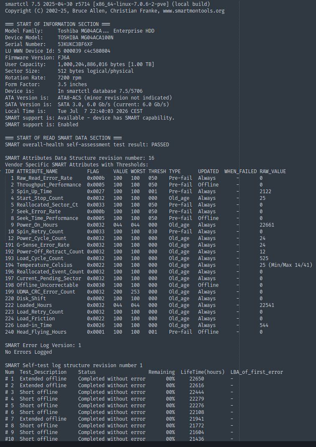The image size is (316, 447).
Task: Click the RAW_VALUE column header
Action: coord(273,171)
